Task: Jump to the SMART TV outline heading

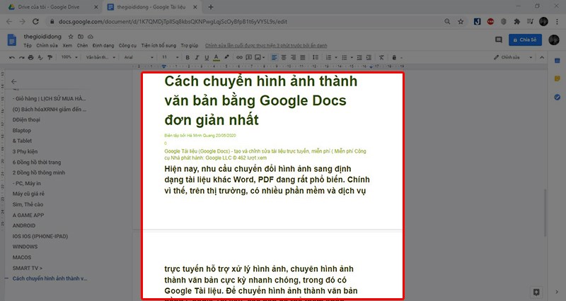Action: click(28, 268)
